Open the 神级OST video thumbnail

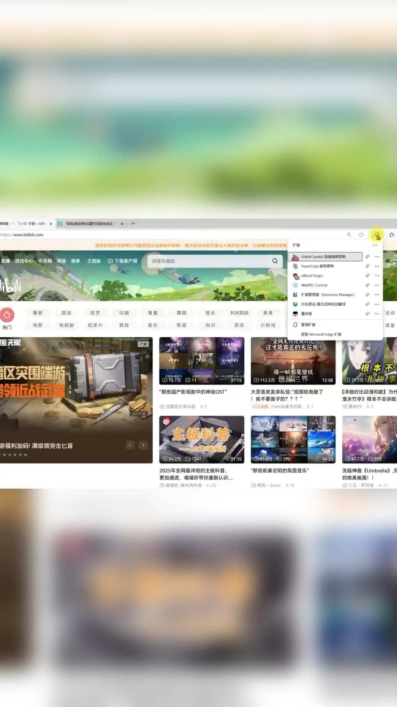point(202,361)
